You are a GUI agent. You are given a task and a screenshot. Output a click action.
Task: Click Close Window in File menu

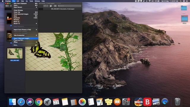(x=25, y=10)
